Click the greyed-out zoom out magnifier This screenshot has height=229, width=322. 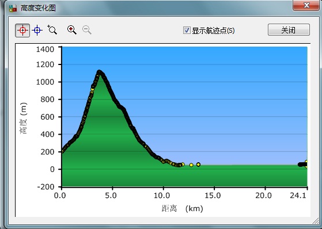(x=87, y=30)
